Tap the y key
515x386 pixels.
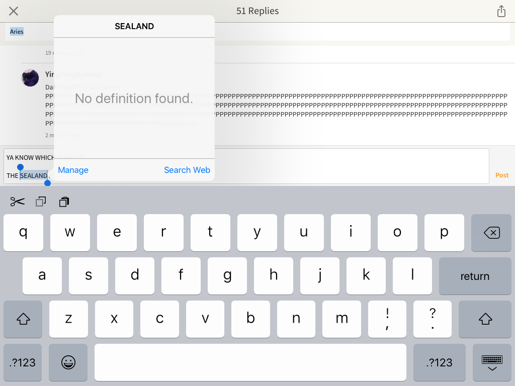257,233
